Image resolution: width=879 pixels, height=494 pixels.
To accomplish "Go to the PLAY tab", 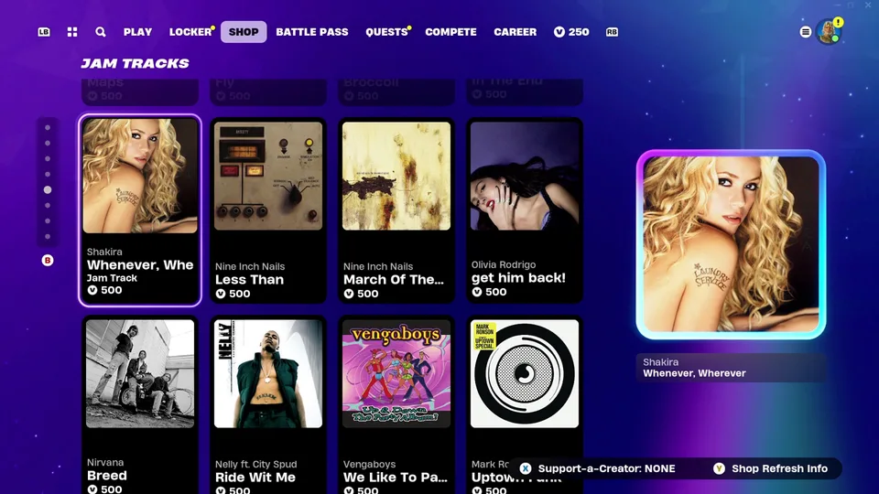I will tap(138, 32).
